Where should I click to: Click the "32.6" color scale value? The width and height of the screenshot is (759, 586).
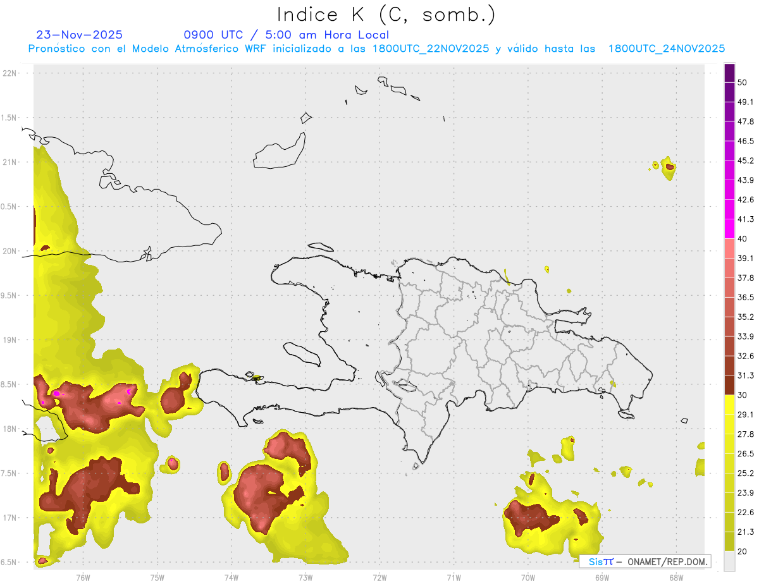(x=746, y=356)
